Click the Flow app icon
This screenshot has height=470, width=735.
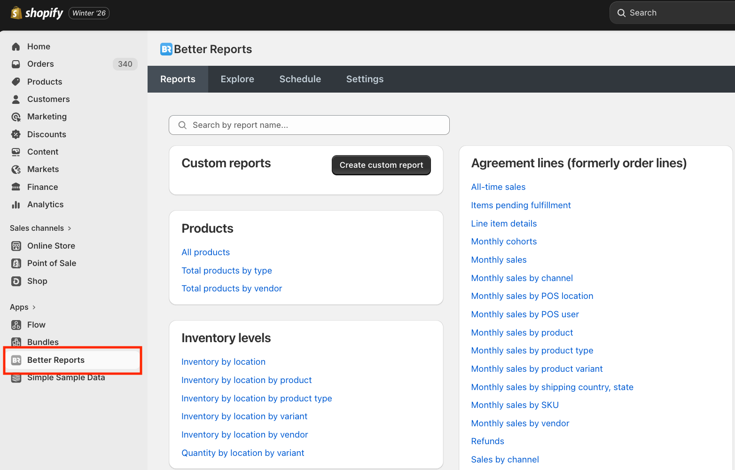[16, 325]
